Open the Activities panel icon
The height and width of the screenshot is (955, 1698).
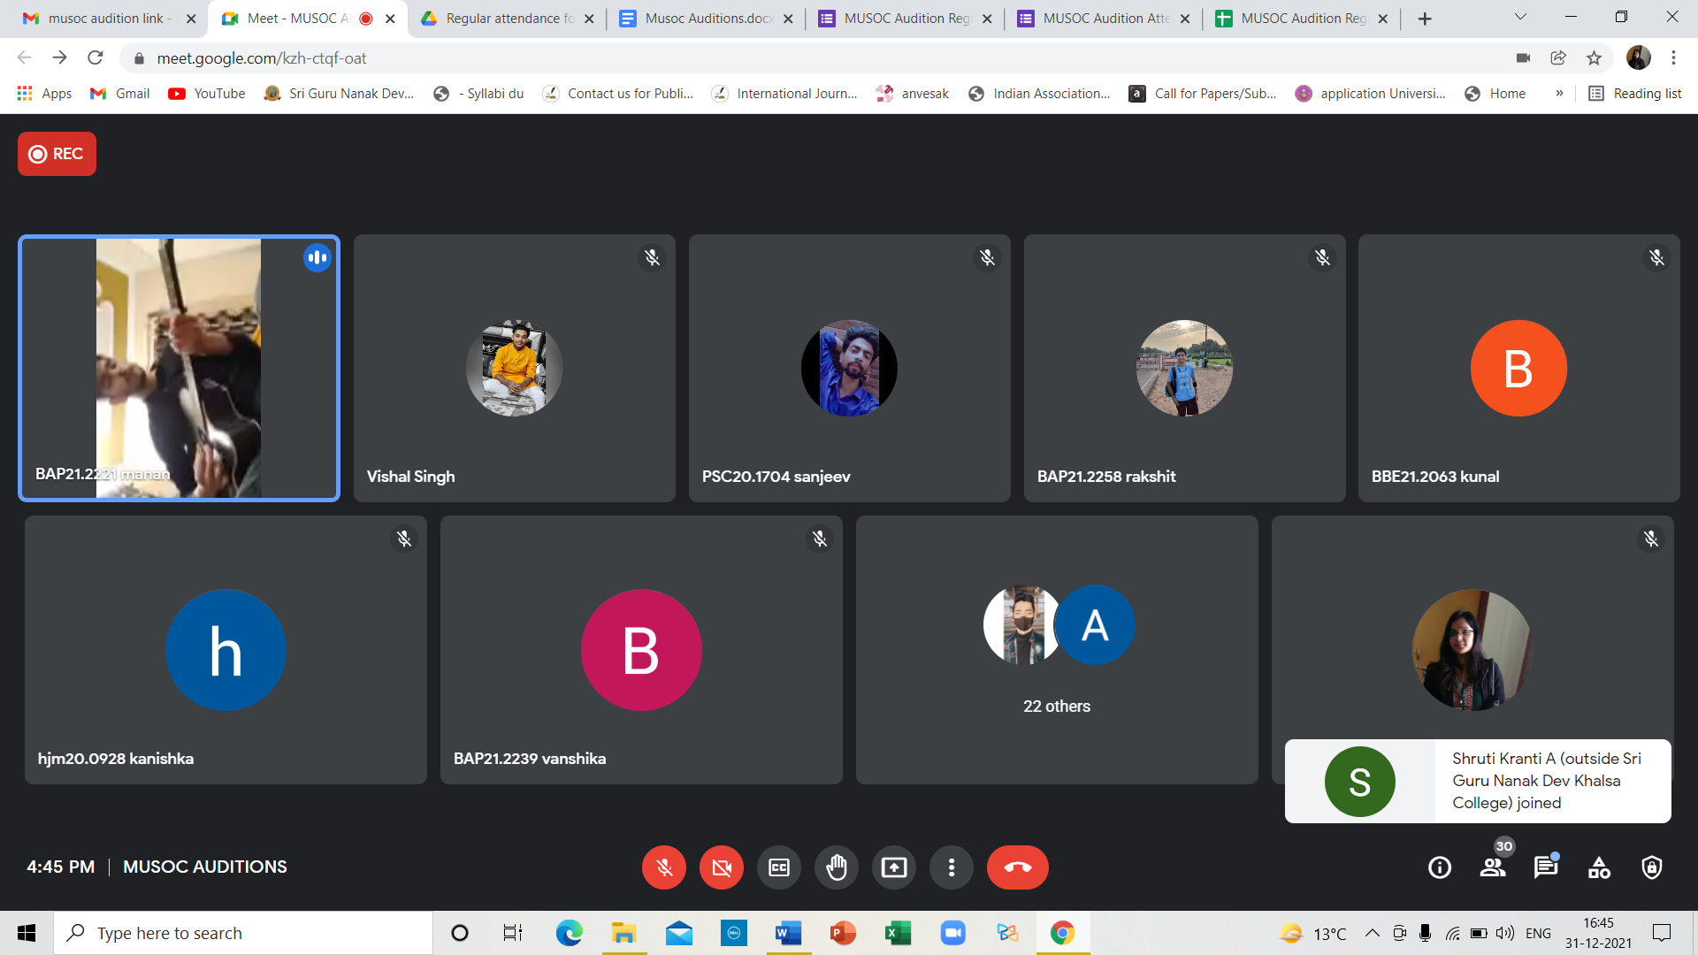(x=1599, y=867)
